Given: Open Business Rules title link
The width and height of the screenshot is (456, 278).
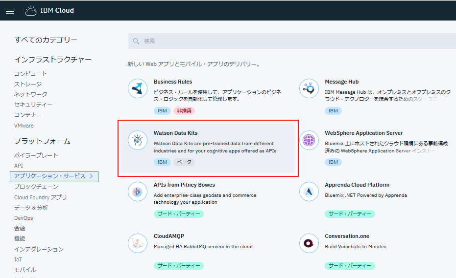Looking at the screenshot, I should [173, 82].
